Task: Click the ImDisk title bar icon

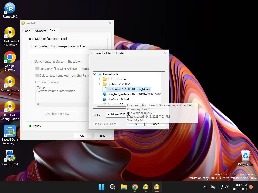Action: pos(23,23)
